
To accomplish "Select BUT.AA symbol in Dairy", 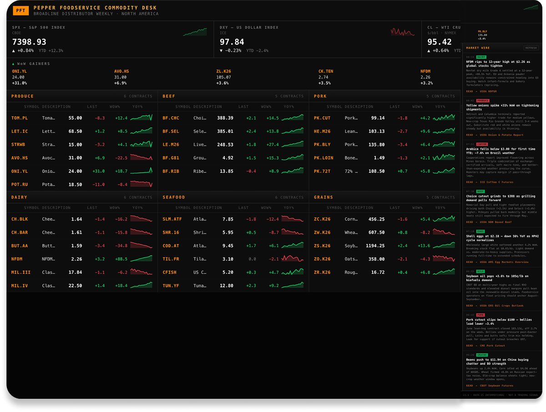I will pos(20,246).
